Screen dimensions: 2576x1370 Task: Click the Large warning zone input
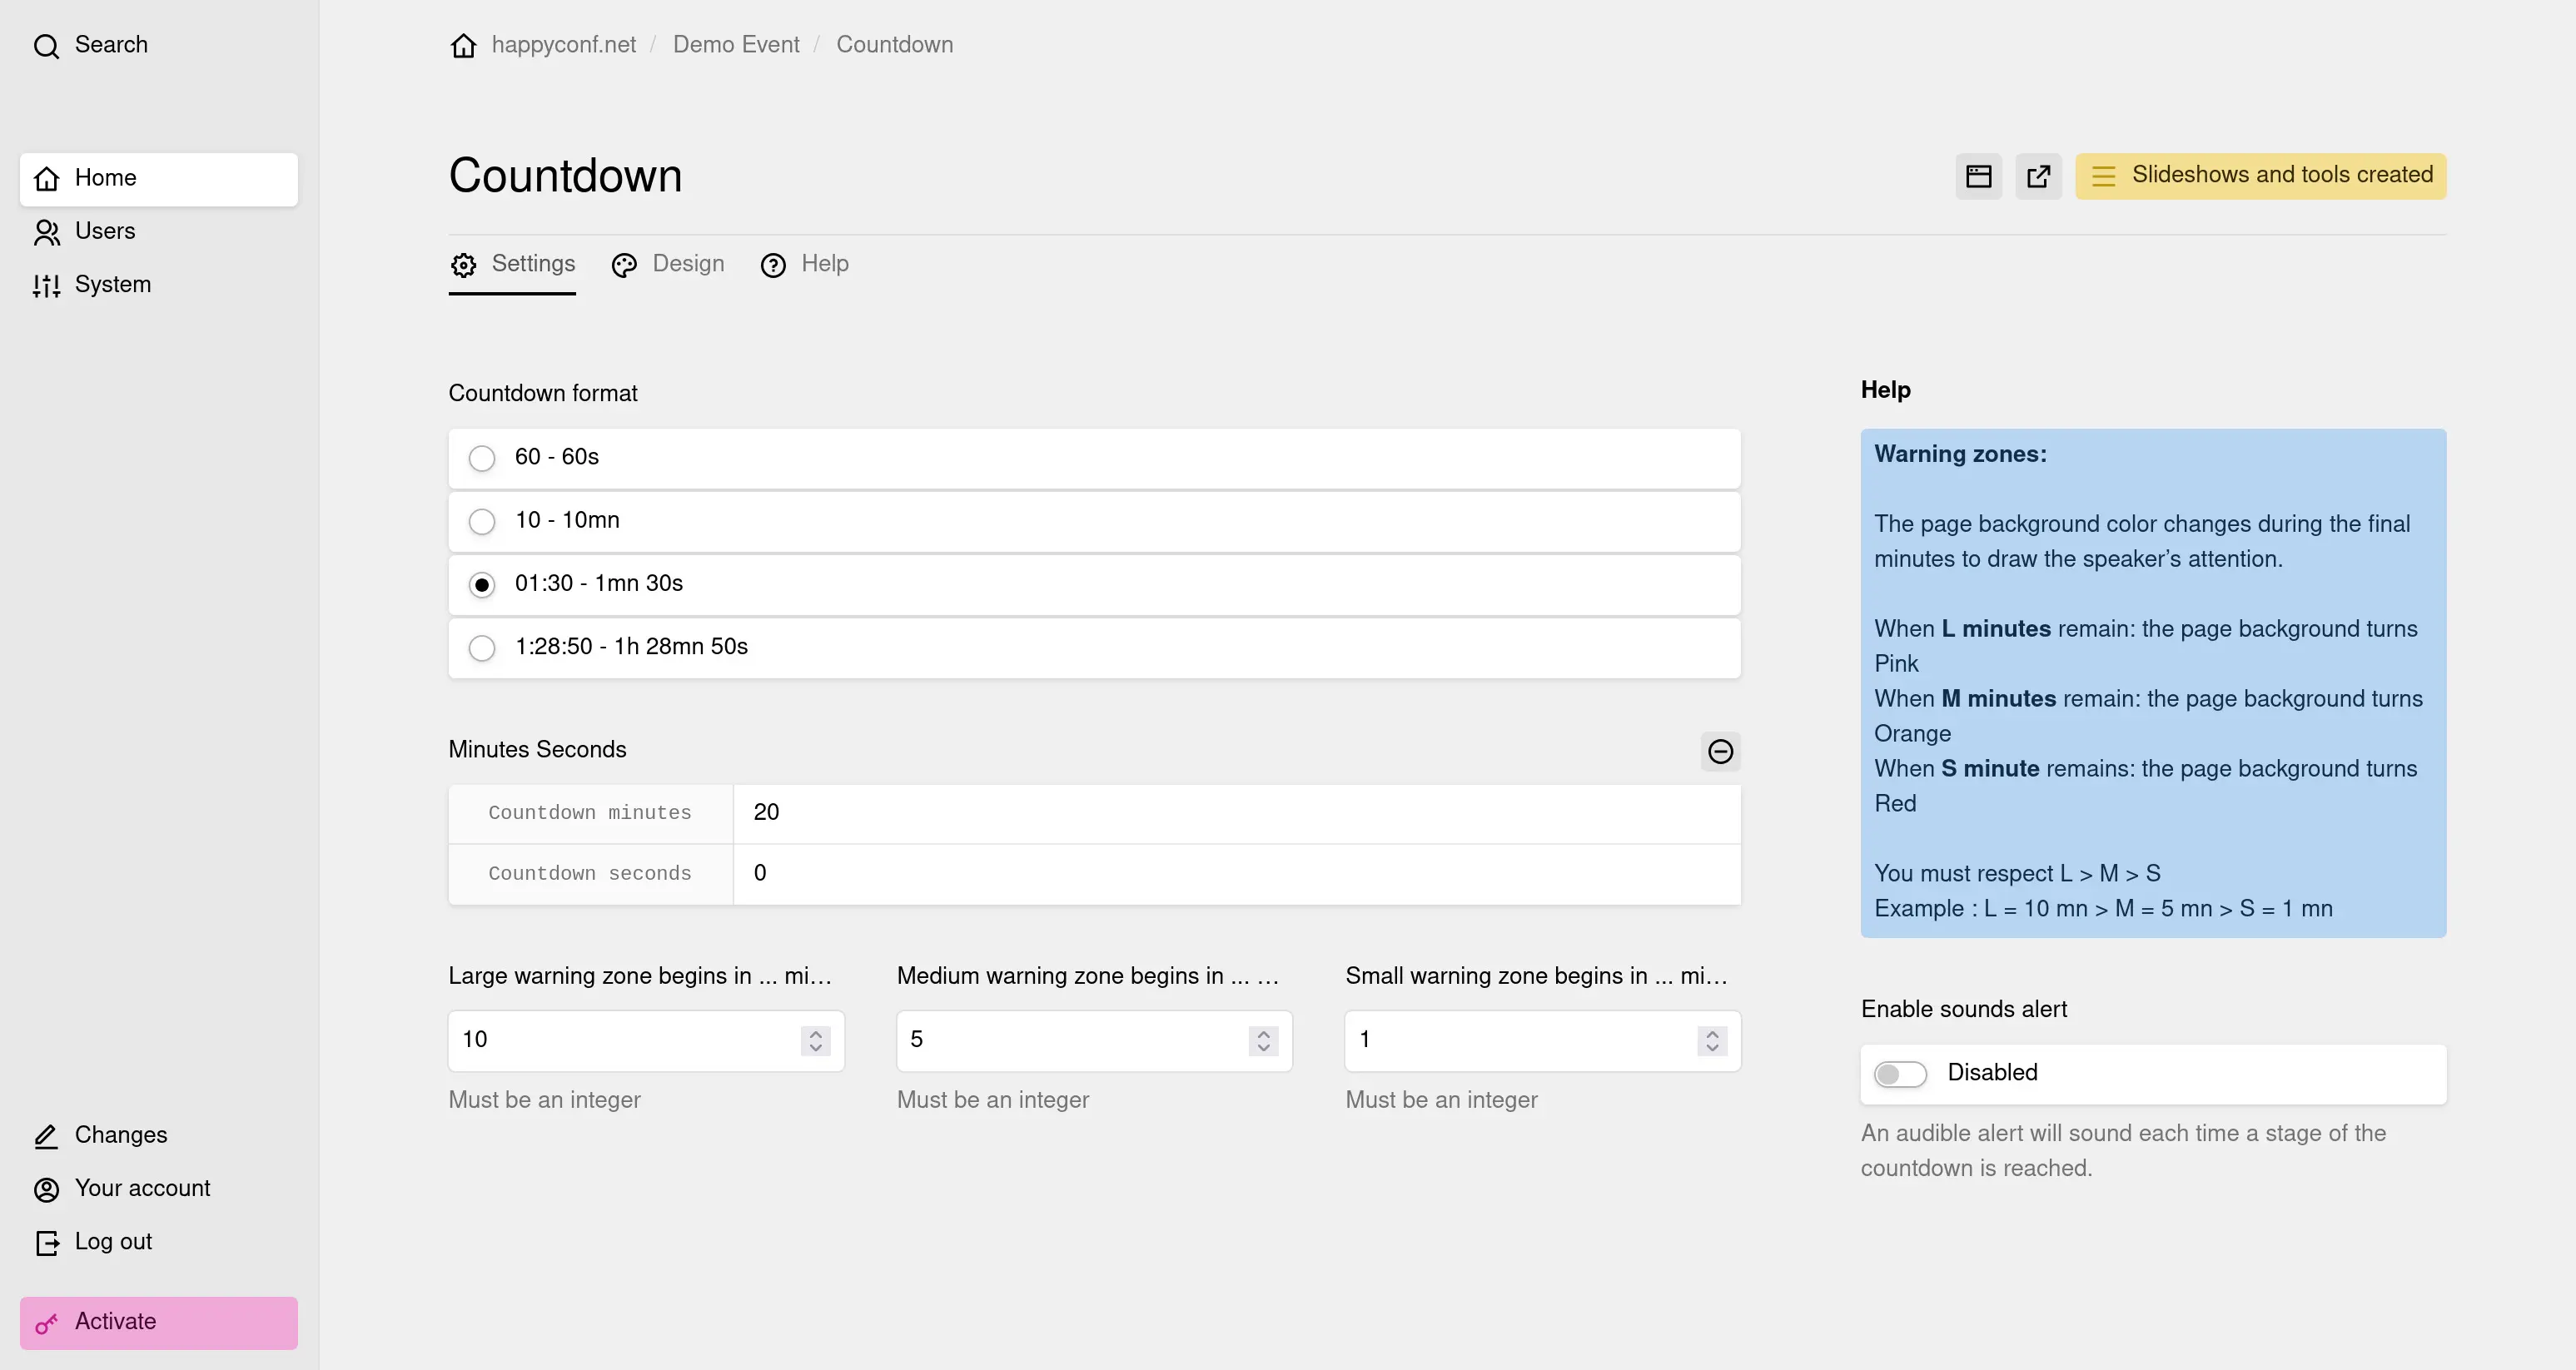646,1040
